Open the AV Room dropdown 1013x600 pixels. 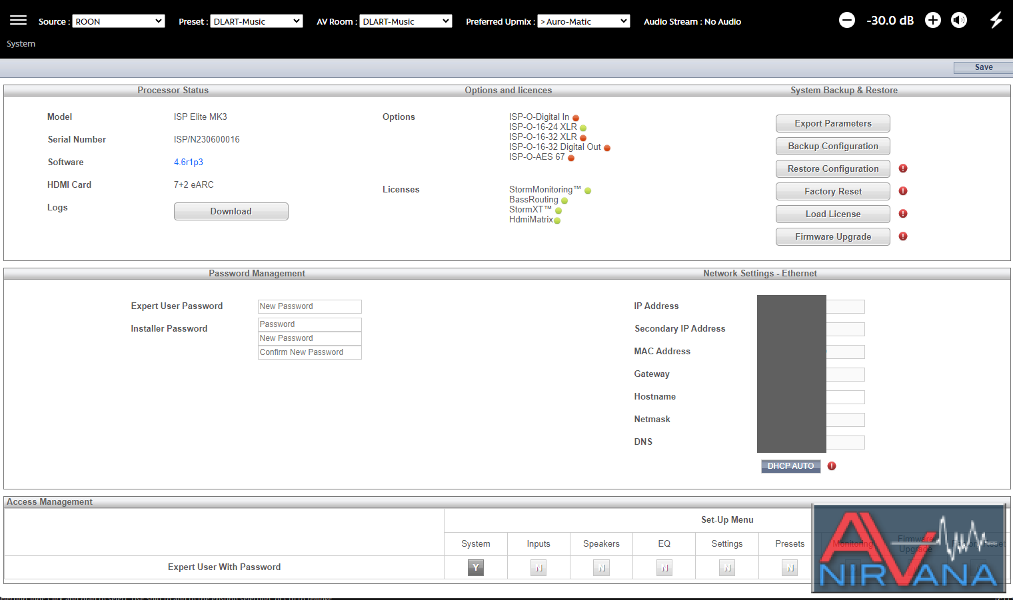coord(406,21)
